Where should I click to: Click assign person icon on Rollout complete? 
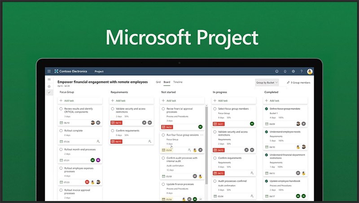tap(98, 142)
